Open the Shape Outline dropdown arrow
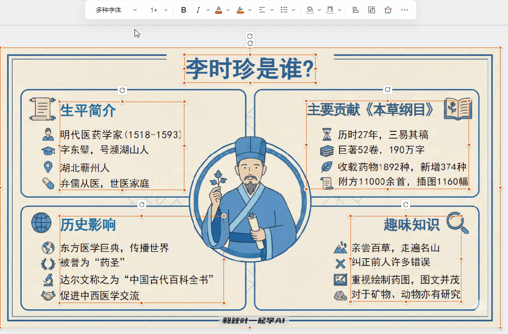This screenshot has height=334, width=508. point(339,9)
